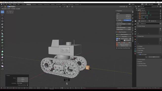Open the Render menu

[x=10, y=4]
